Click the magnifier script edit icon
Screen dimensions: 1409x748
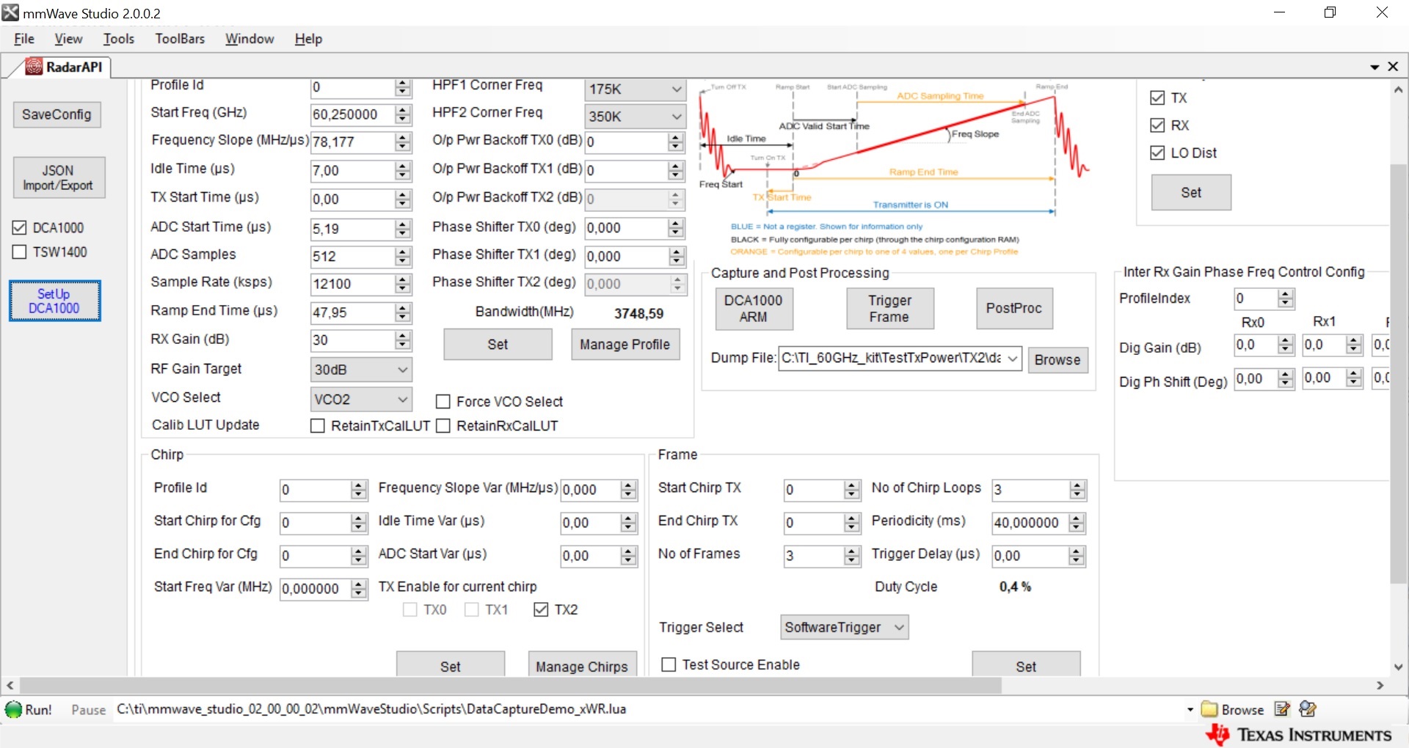pyautogui.click(x=1307, y=709)
